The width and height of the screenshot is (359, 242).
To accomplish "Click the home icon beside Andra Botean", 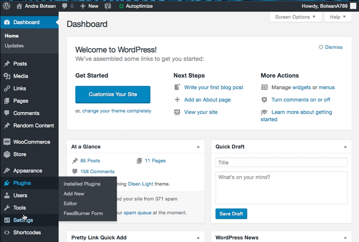I will pyautogui.click(x=19, y=6).
